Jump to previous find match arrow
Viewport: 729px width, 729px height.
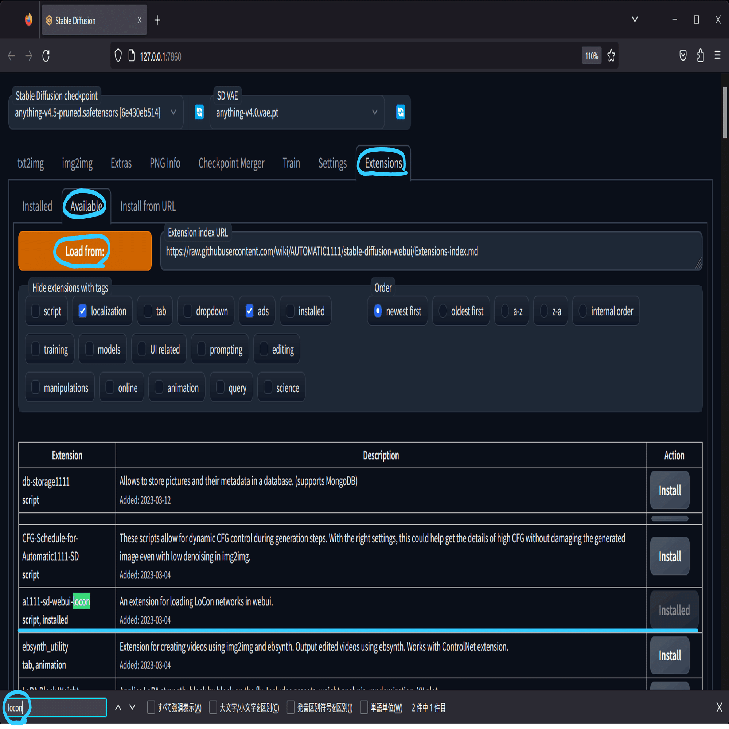pyautogui.click(x=118, y=707)
